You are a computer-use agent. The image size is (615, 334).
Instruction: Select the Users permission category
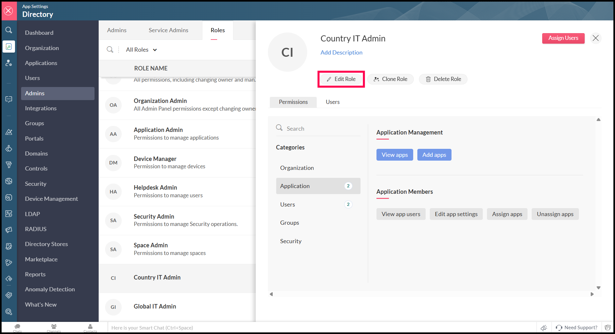[287, 205]
